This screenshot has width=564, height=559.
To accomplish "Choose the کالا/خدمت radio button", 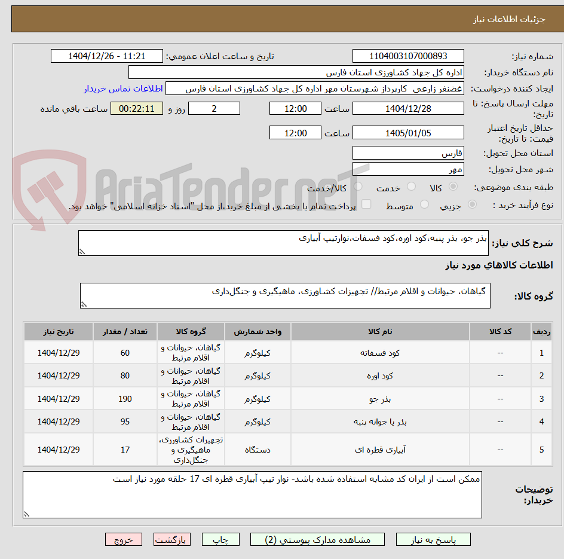I will pyautogui.click(x=358, y=187).
